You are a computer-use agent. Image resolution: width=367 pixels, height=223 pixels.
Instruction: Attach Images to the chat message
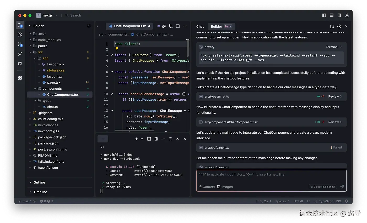225,187
